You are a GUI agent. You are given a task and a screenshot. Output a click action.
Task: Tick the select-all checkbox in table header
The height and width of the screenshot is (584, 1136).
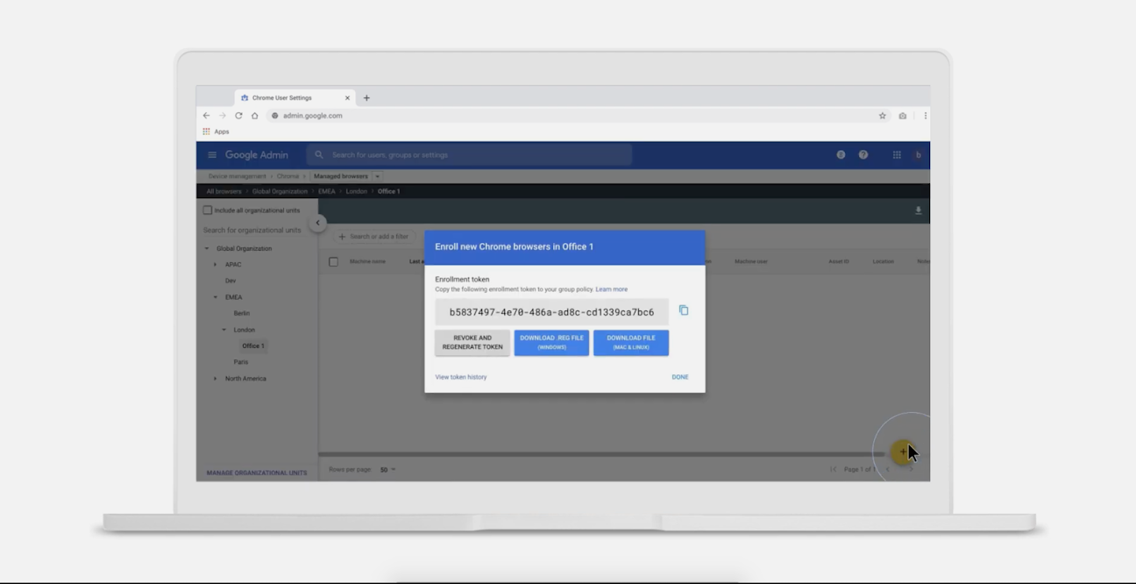tap(333, 261)
